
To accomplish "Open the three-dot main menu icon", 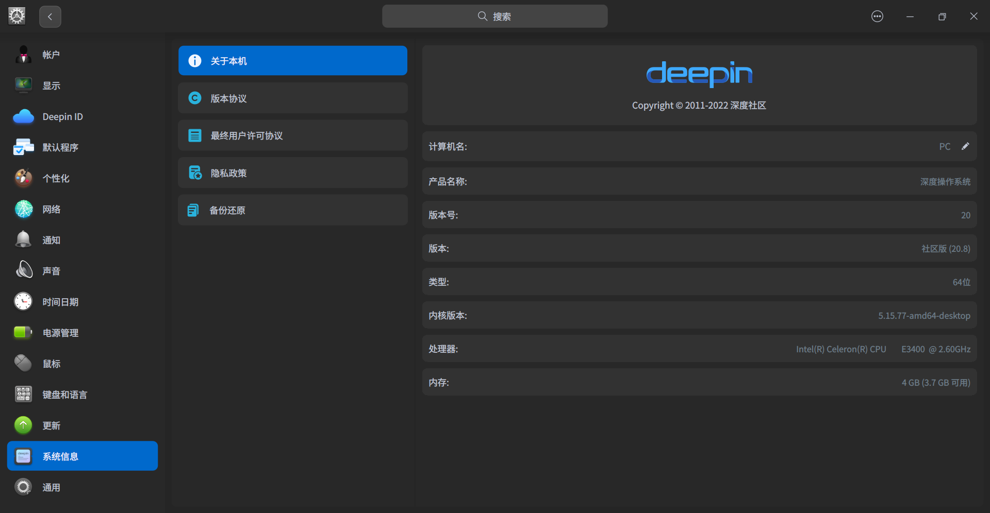I will (x=877, y=16).
